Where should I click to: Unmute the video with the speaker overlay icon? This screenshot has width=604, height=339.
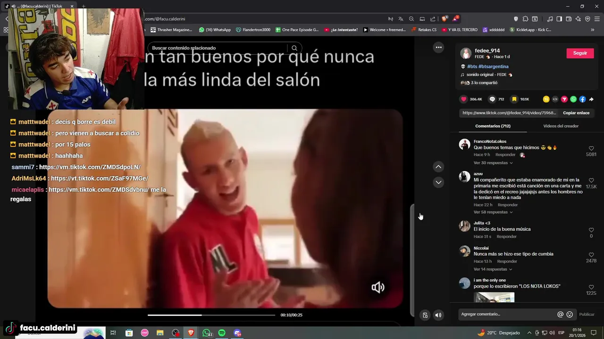click(378, 287)
